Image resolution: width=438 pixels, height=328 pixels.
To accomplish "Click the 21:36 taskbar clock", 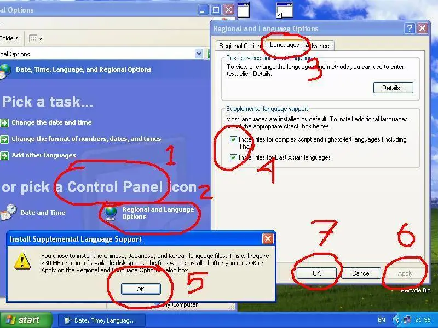I will 423,320.
